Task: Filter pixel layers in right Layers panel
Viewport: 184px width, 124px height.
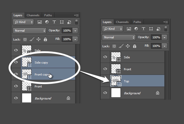Action: point(129,29)
